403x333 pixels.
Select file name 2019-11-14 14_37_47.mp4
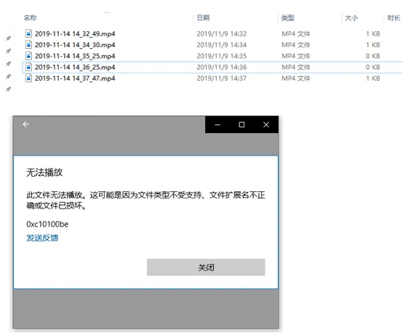[x=75, y=78]
